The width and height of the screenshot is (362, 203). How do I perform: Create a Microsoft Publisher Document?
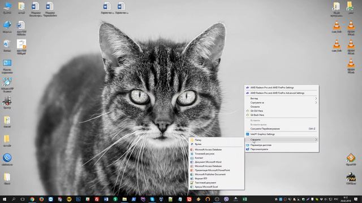coord(217,174)
